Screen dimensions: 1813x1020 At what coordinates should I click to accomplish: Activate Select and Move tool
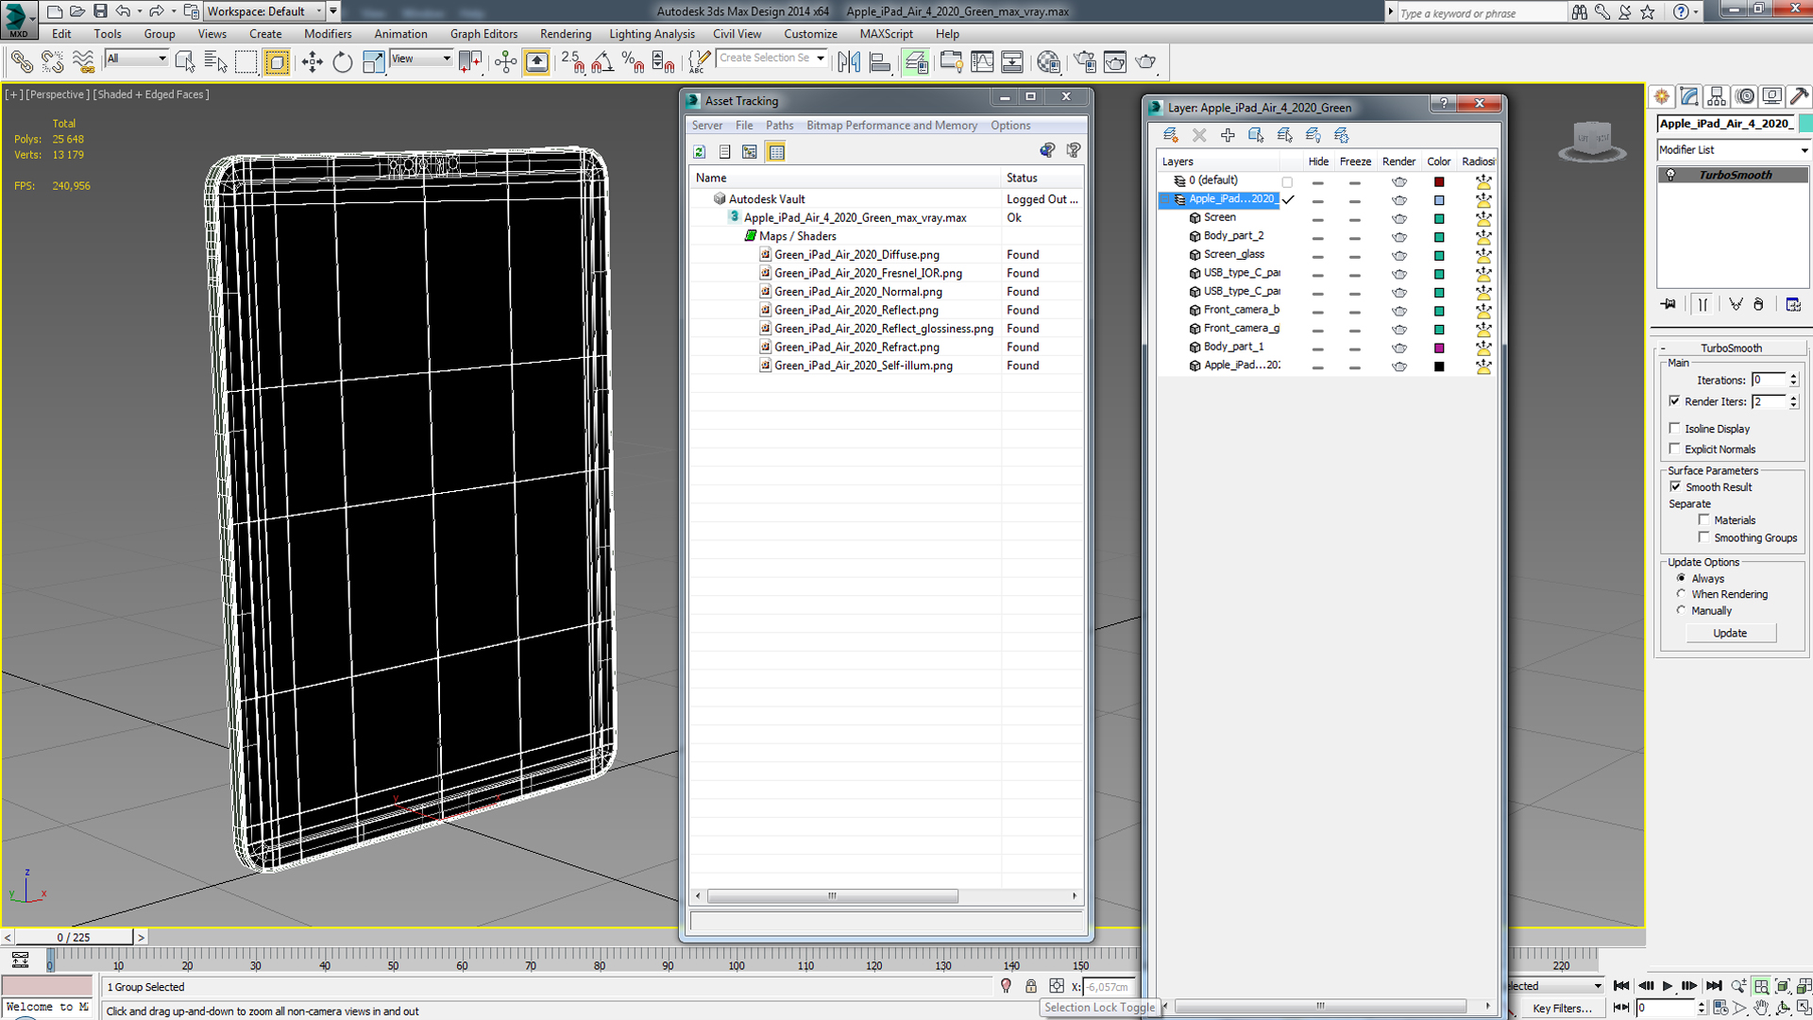tap(312, 62)
